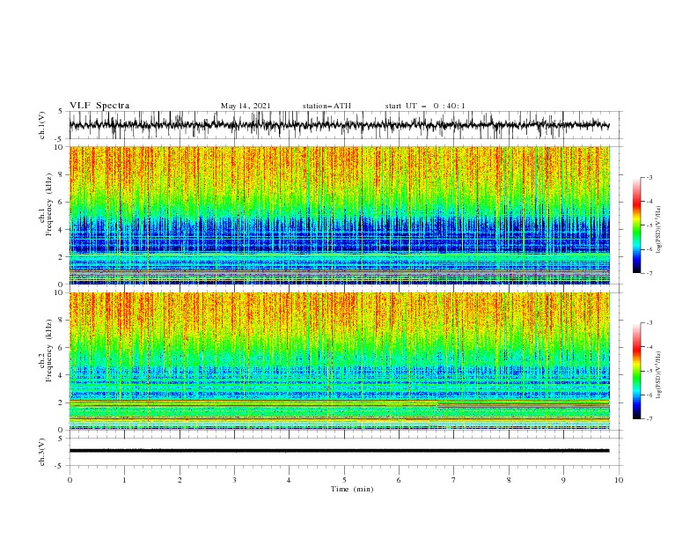
Task: Click the time axis tick label "0"
Action: [x=70, y=480]
